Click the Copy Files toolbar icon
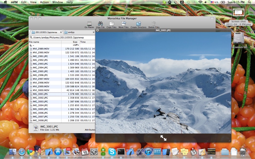 tap(111, 24)
